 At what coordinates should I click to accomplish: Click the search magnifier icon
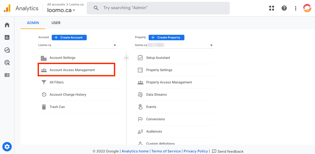click(x=96, y=8)
